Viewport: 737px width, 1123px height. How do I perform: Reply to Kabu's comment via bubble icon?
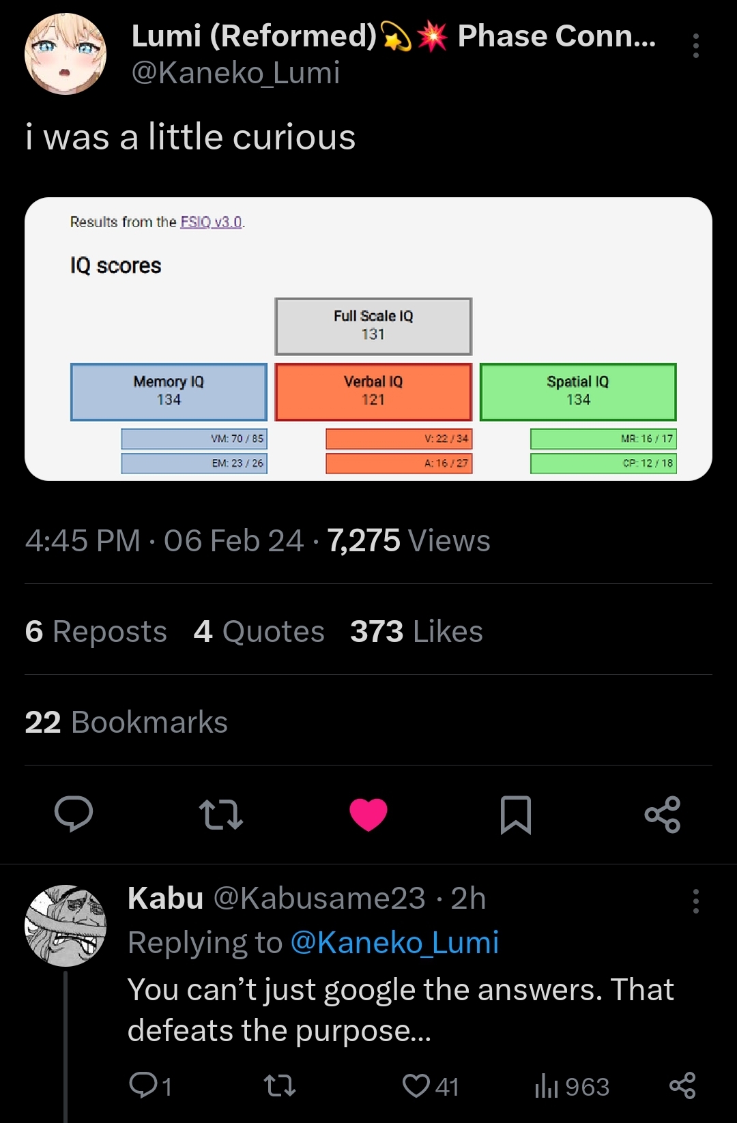pyautogui.click(x=143, y=1085)
